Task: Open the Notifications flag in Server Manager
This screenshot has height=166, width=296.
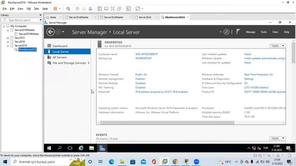Action: [x=238, y=32]
